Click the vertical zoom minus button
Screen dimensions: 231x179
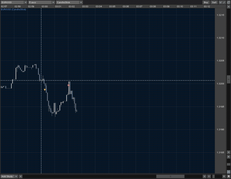(229, 172)
